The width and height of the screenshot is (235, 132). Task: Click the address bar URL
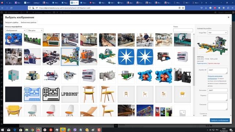point(65,8)
